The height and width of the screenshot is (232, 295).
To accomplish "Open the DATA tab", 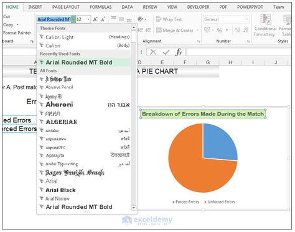I will click(127, 7).
